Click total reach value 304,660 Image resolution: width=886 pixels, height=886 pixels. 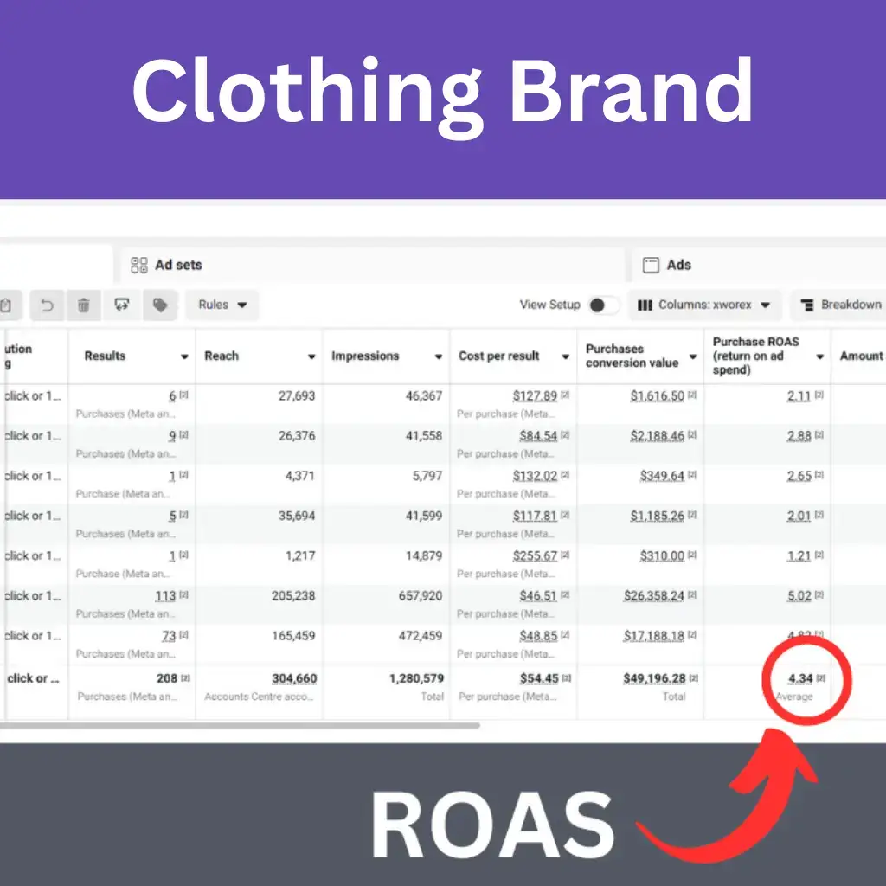[x=294, y=678]
